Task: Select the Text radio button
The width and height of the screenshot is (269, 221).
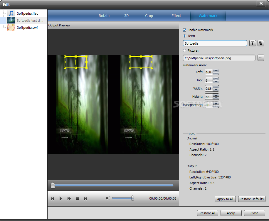Action: (x=185, y=36)
